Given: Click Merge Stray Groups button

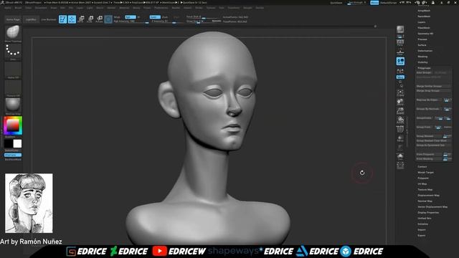Looking at the screenshot, I should pos(433,91).
